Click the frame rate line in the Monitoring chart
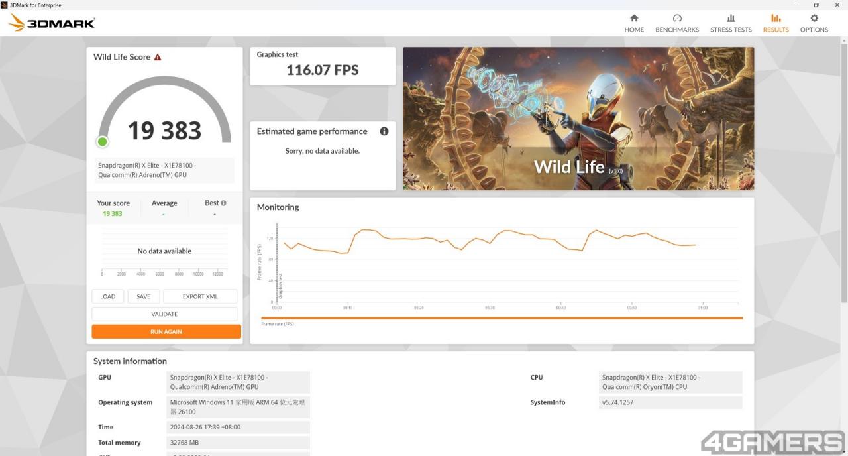848x456 pixels. (490, 240)
